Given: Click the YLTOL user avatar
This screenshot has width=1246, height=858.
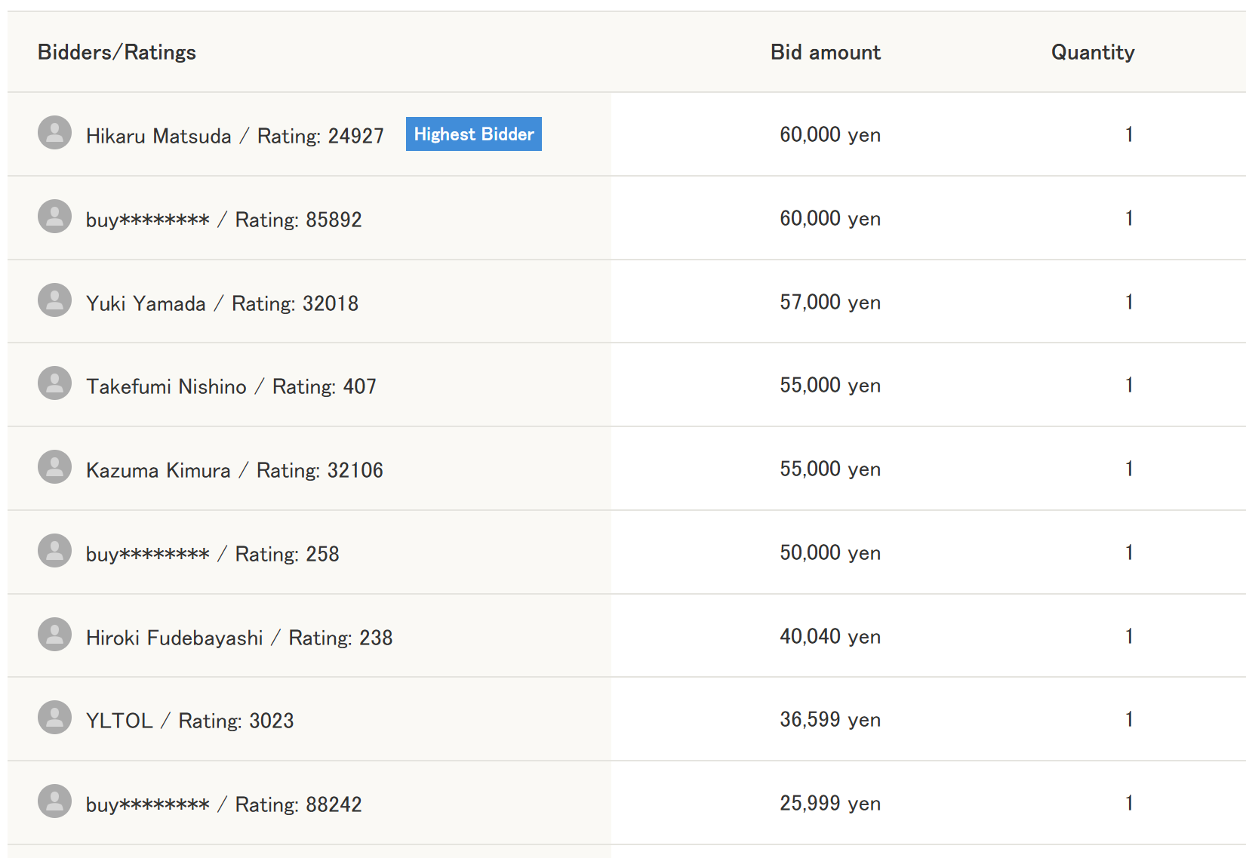Looking at the screenshot, I should pyautogui.click(x=54, y=718).
